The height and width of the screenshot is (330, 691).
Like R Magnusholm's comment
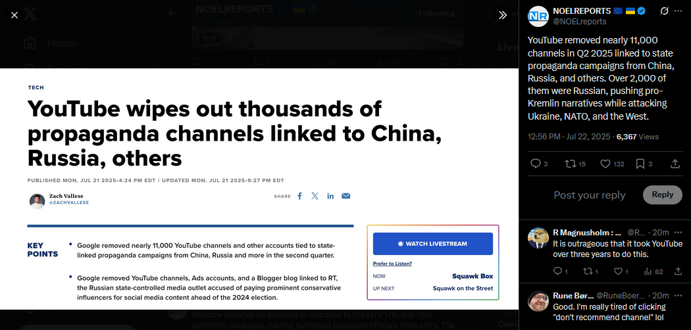tap(619, 271)
